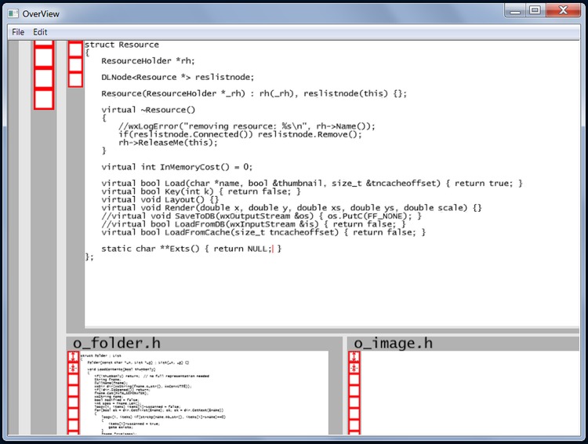The height and width of the screenshot is (444, 588).
Task: Click the "static char **Exts()" code line
Action: pos(188,249)
